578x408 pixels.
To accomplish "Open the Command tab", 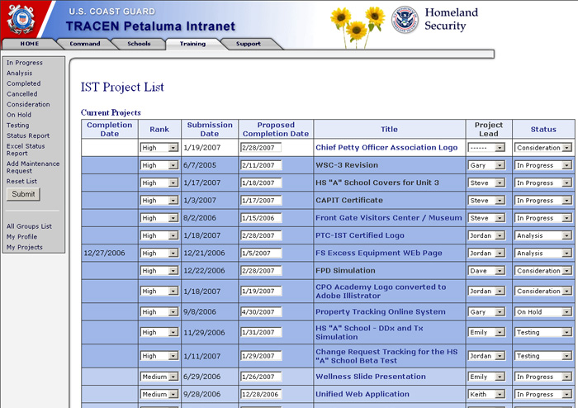I will [x=85, y=44].
